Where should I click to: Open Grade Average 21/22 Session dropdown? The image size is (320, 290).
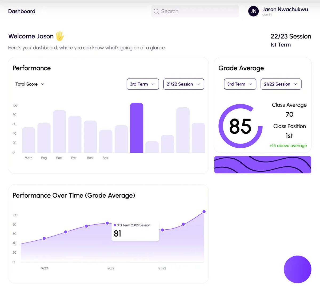281,84
